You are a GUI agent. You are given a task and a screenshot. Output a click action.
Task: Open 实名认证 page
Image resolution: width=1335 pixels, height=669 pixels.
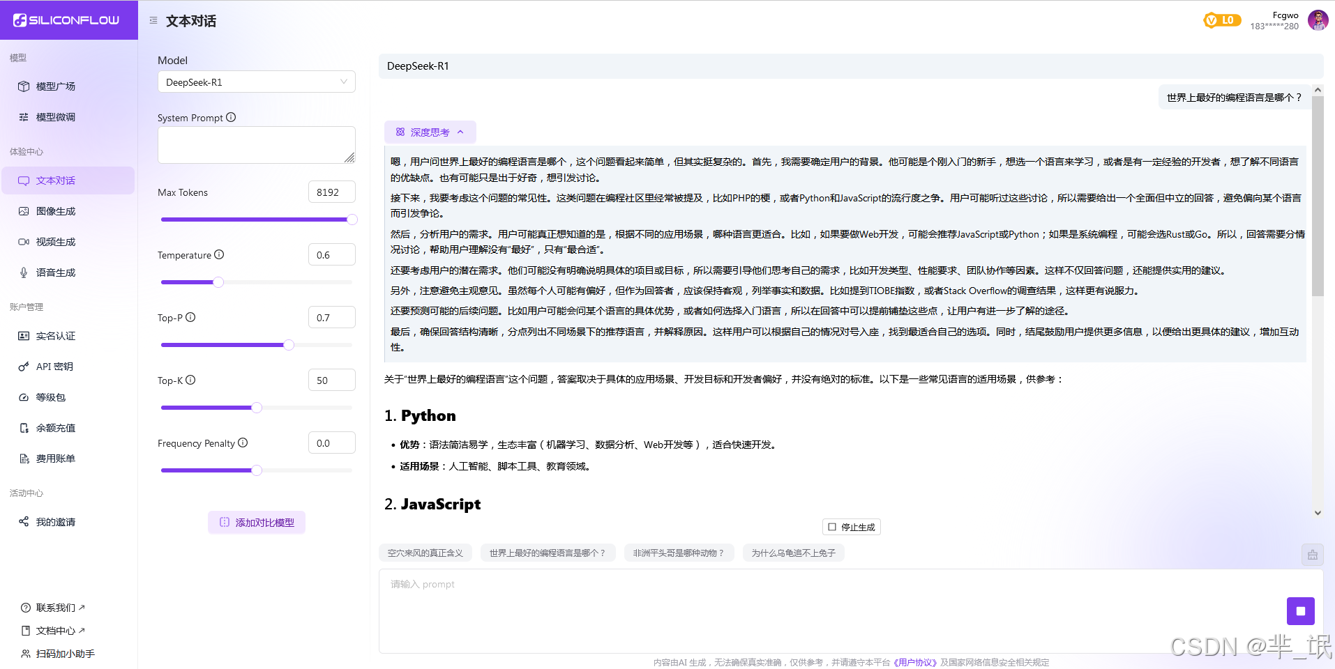68,336
